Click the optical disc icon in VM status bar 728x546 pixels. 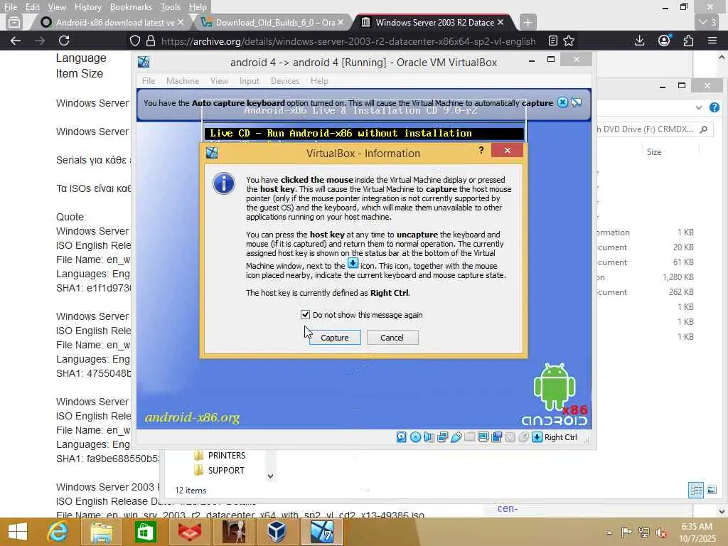(x=415, y=437)
